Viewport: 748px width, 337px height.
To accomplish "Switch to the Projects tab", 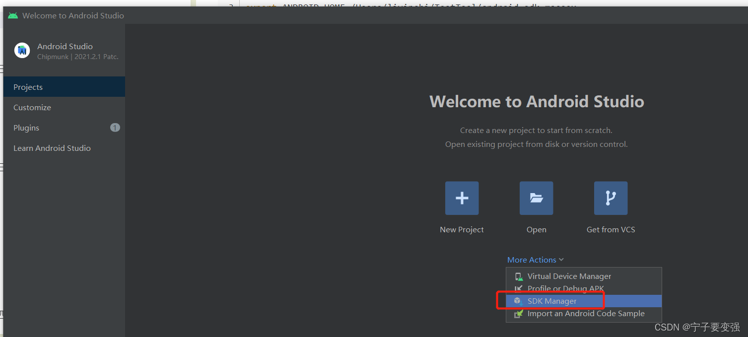I will pos(28,87).
